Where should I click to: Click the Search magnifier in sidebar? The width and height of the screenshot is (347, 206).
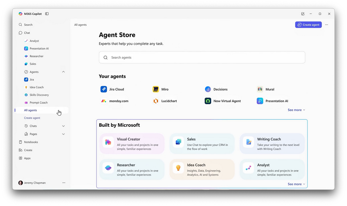coord(20,25)
